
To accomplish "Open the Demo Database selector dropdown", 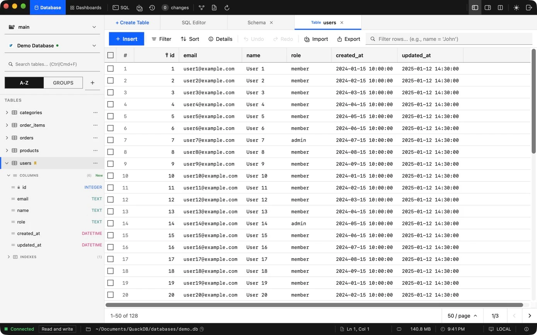I will [52, 46].
